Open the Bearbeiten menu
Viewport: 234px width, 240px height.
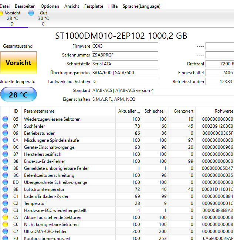(25, 6)
